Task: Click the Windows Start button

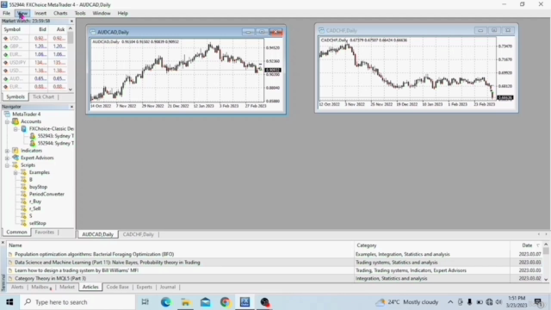Action: click(9, 302)
